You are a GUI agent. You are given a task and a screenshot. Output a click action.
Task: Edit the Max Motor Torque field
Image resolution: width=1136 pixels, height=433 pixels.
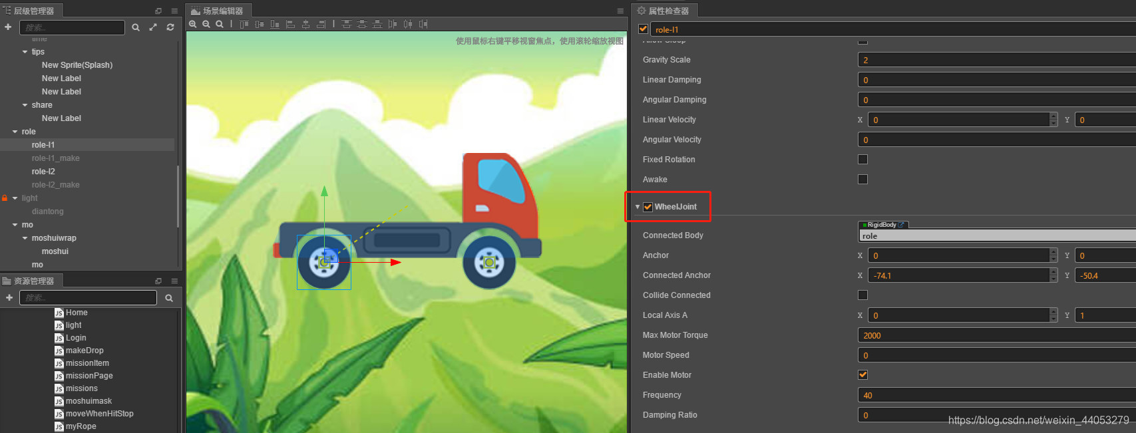click(997, 335)
